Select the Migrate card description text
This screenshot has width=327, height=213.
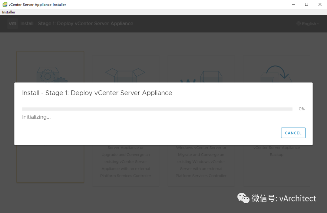pyautogui.click(x=201, y=162)
